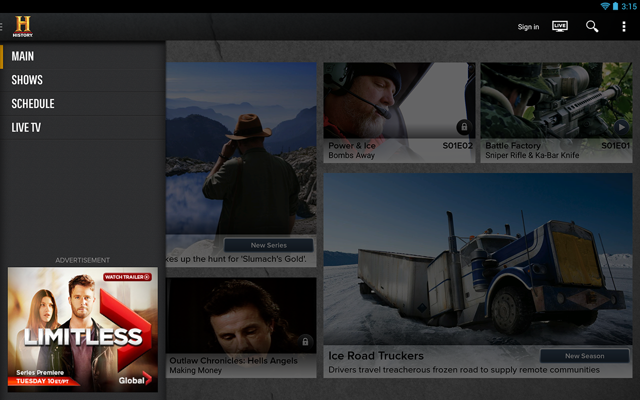Tap the ADVERTISEMENT label

tap(82, 260)
